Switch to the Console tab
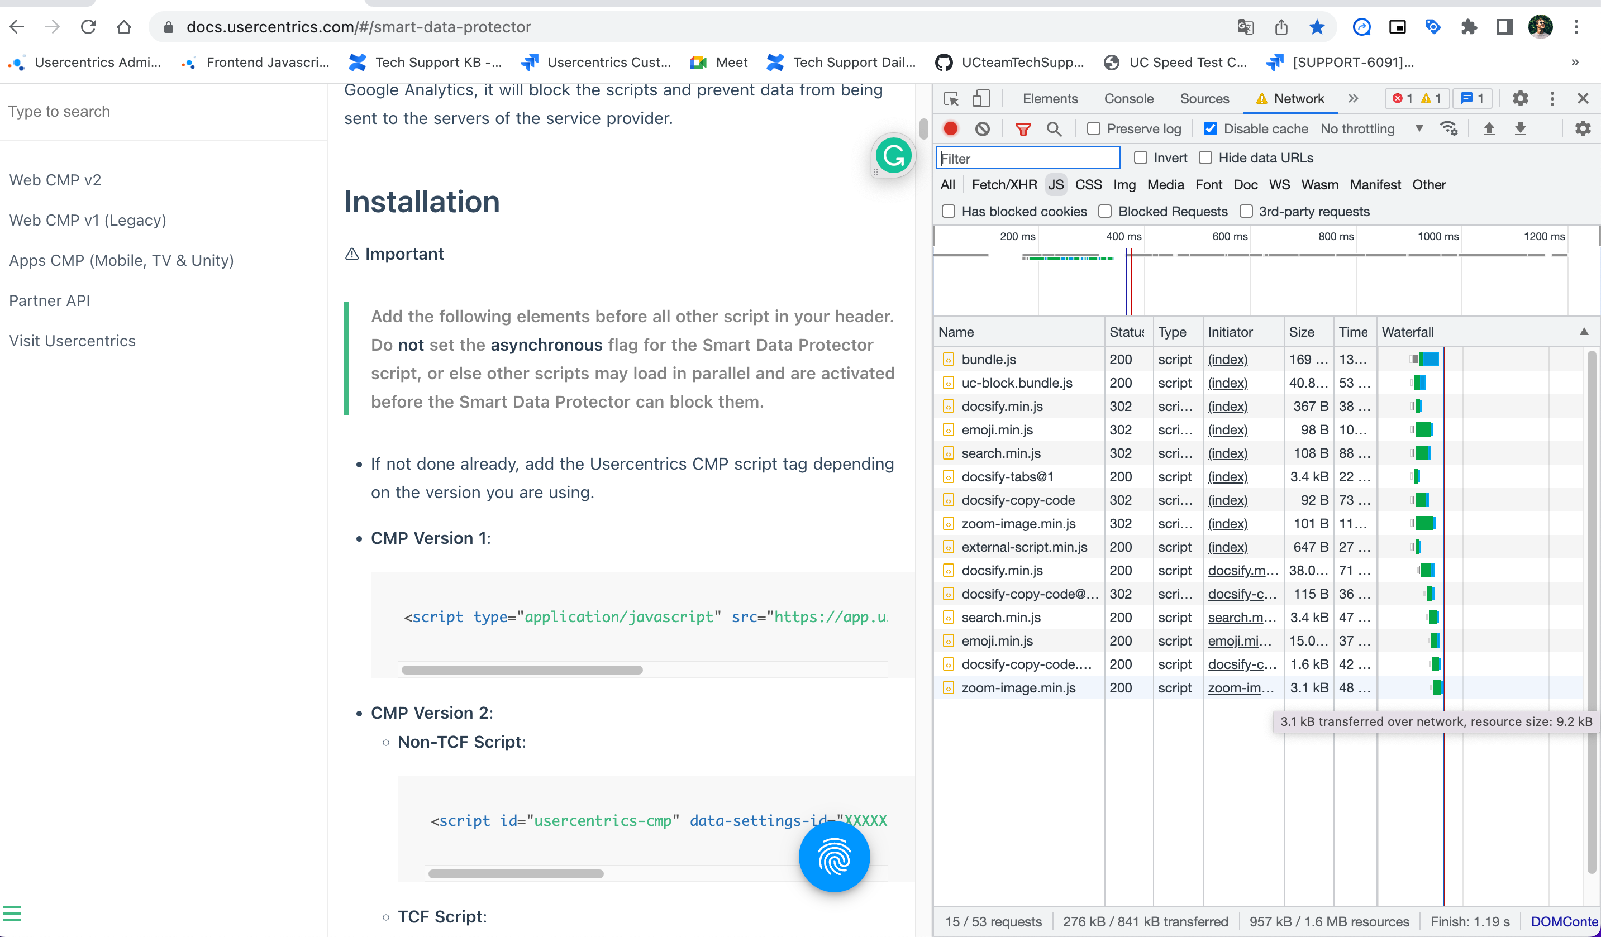The width and height of the screenshot is (1601, 937). [x=1128, y=98]
